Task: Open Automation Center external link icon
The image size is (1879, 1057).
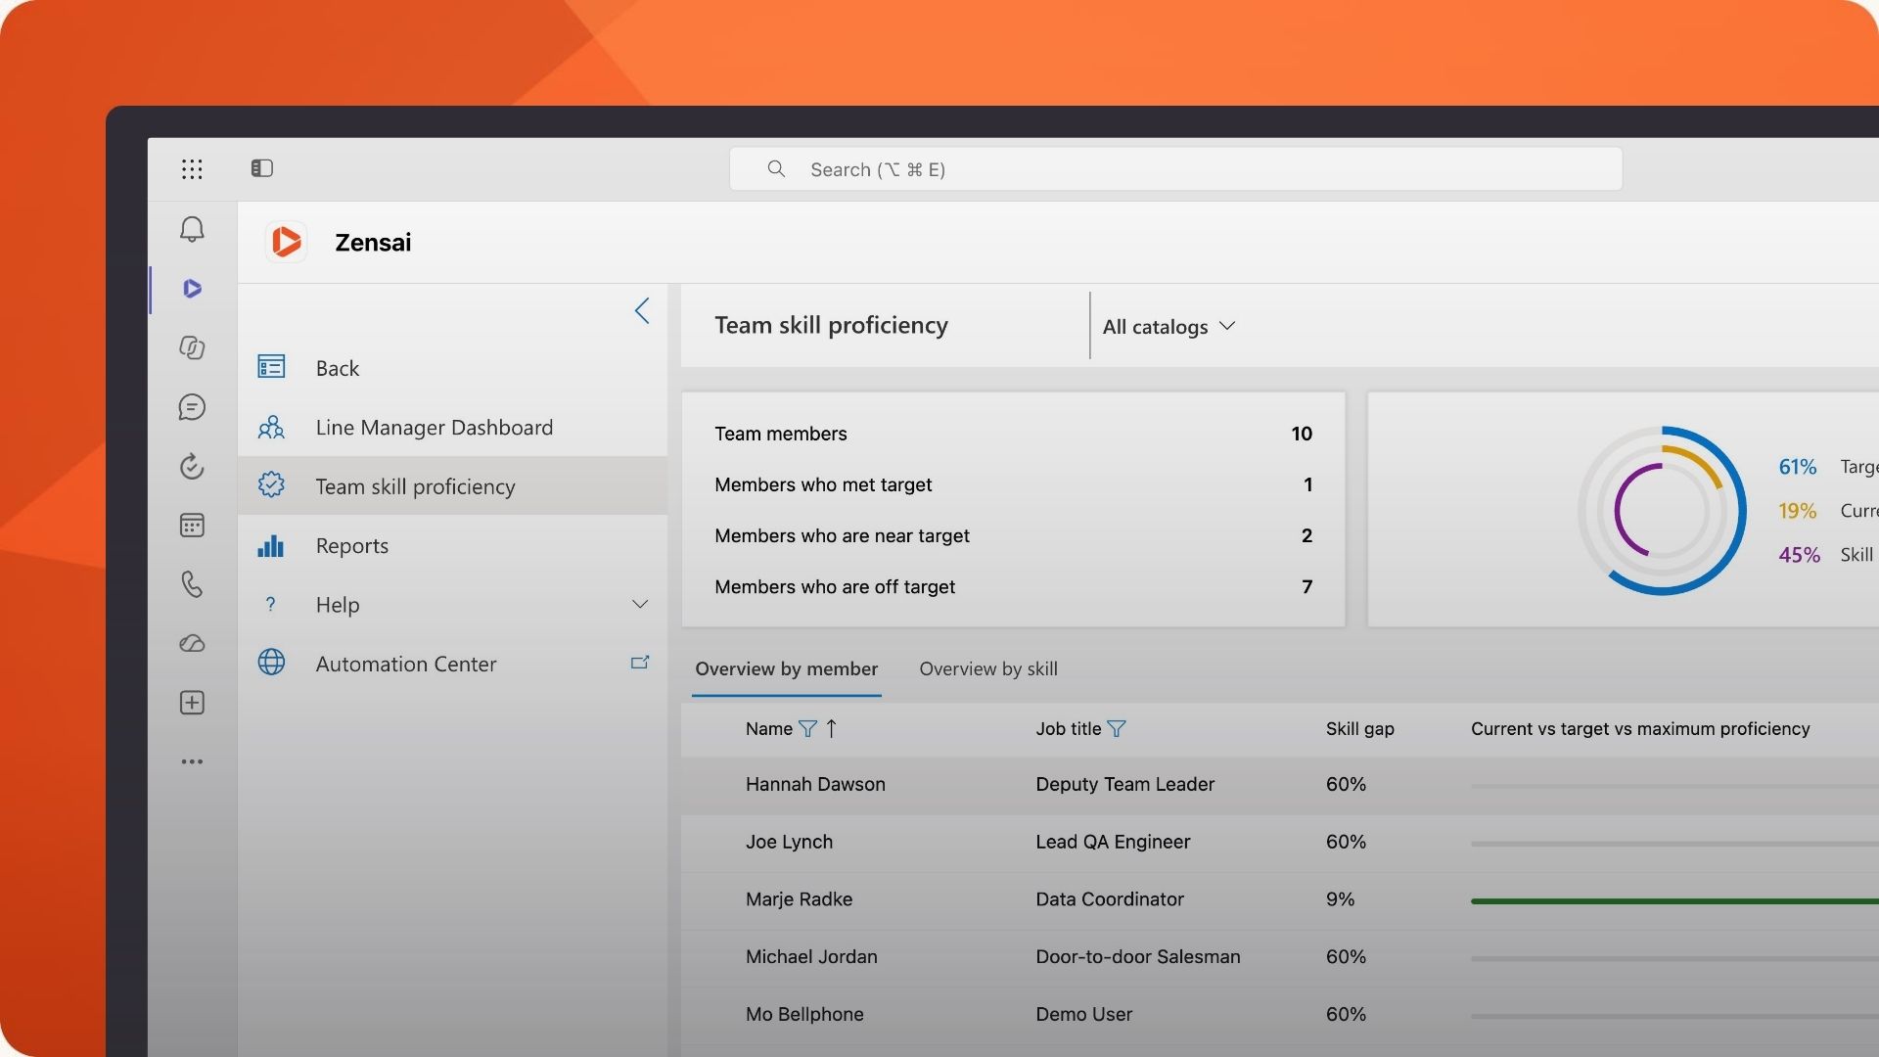Action: [640, 663]
